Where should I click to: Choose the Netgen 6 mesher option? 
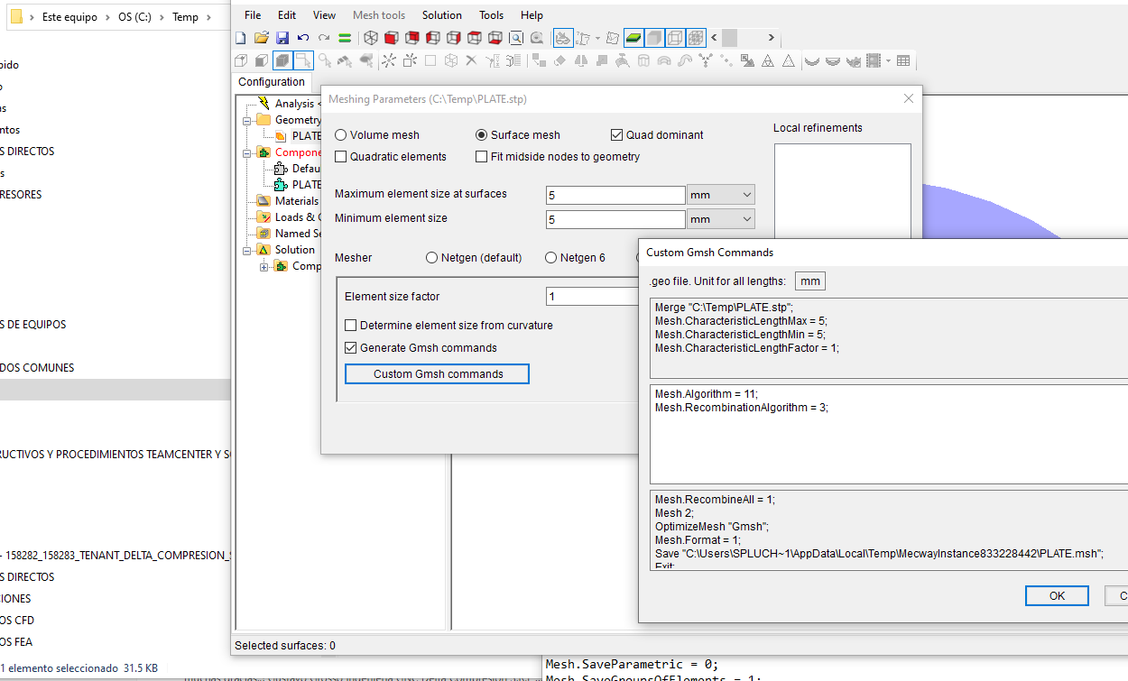tap(550, 257)
